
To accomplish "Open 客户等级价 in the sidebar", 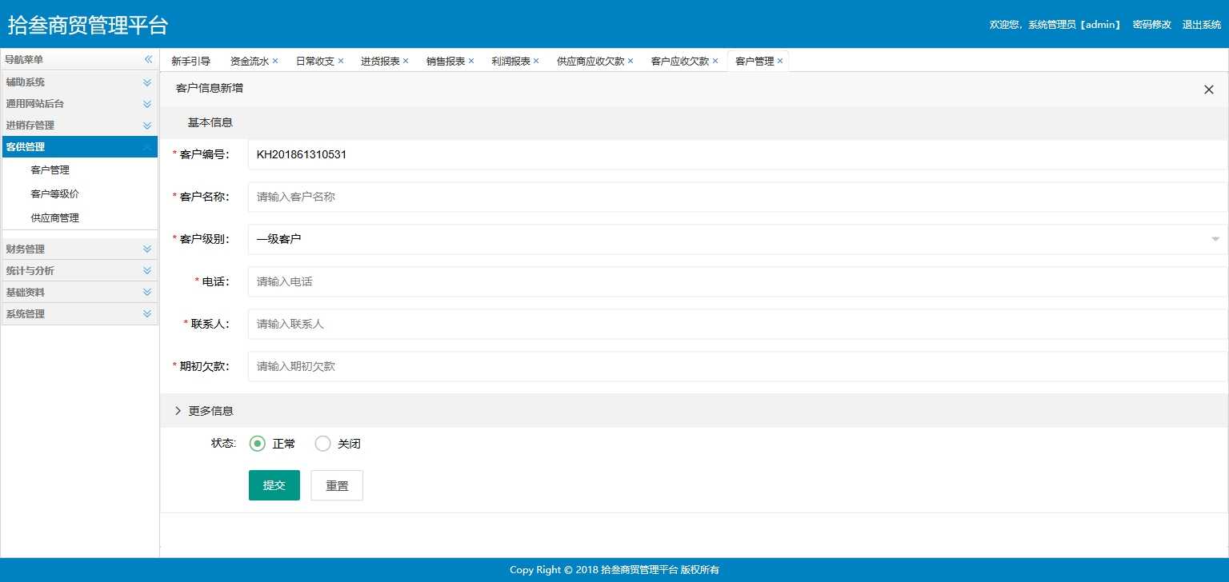I will point(54,194).
